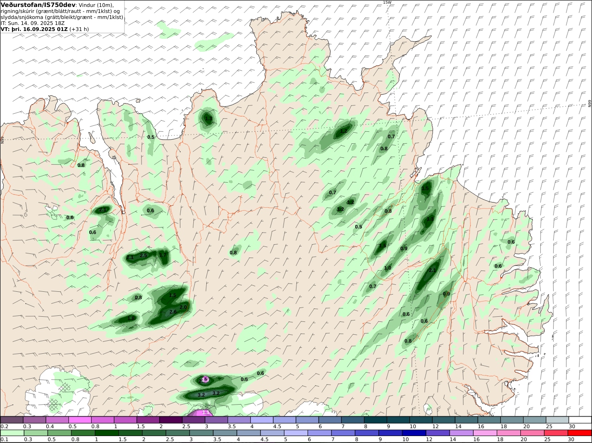Click the '(+31 h)' forecast offset text
Viewport: 592px width, 443px height.
[79, 29]
